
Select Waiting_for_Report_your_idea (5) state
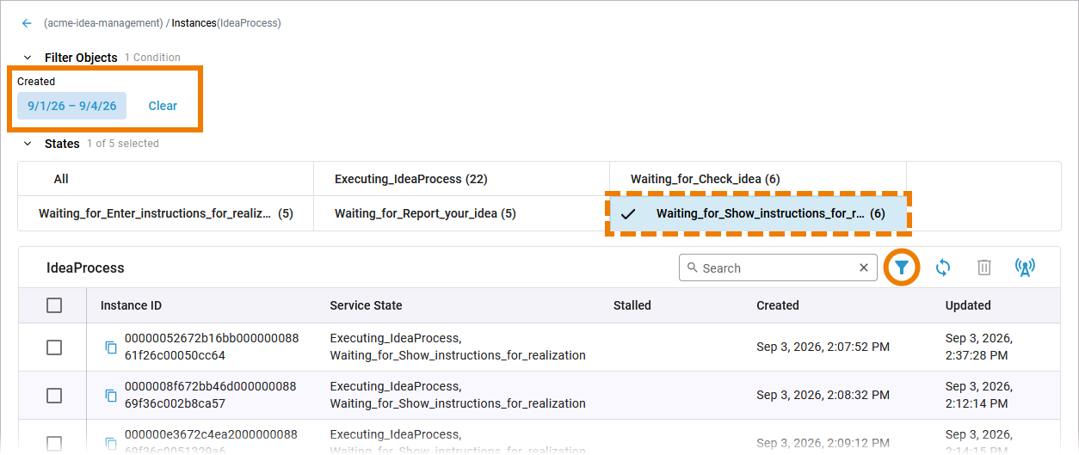point(461,213)
